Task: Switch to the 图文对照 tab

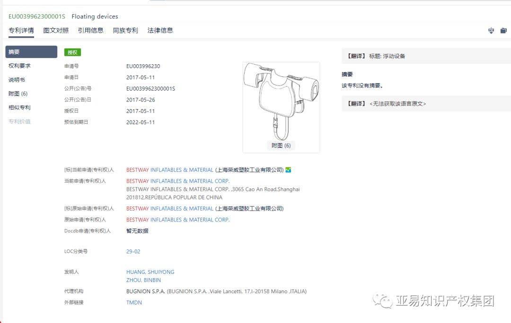Action: pos(55,30)
